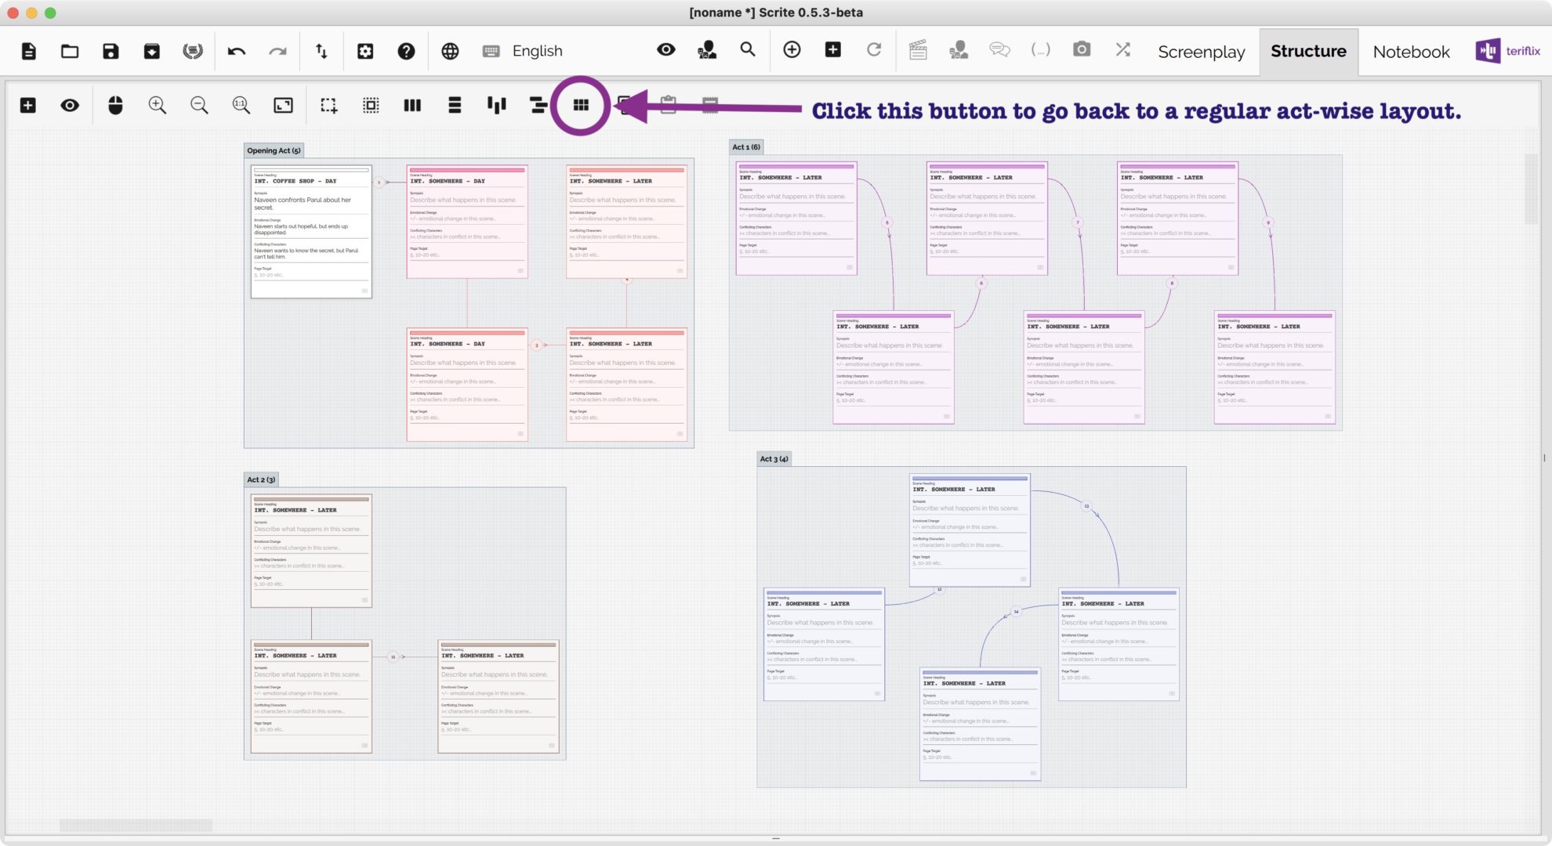
Task: Switch to the Screenplay tab
Action: tap(1201, 52)
